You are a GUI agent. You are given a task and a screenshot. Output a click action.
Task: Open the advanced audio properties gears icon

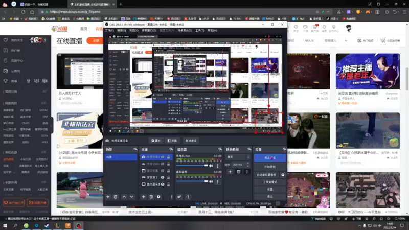click(x=179, y=197)
